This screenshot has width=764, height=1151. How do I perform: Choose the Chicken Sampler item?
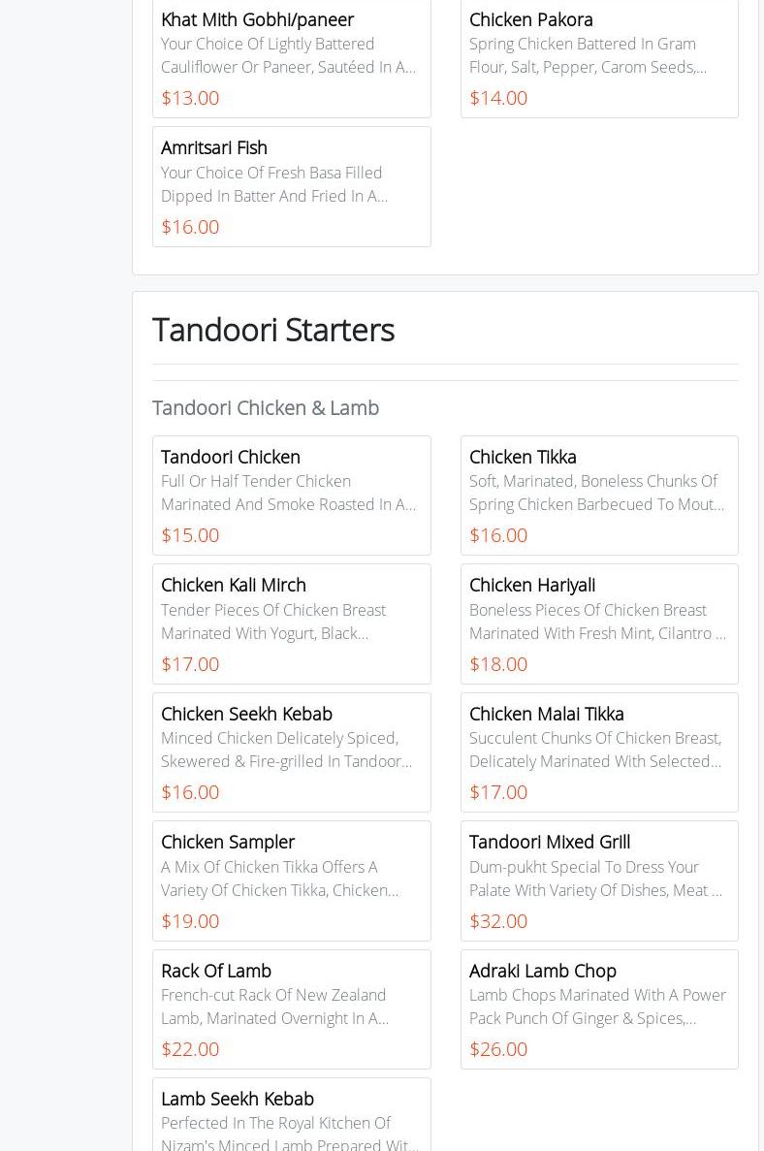pos(228,842)
